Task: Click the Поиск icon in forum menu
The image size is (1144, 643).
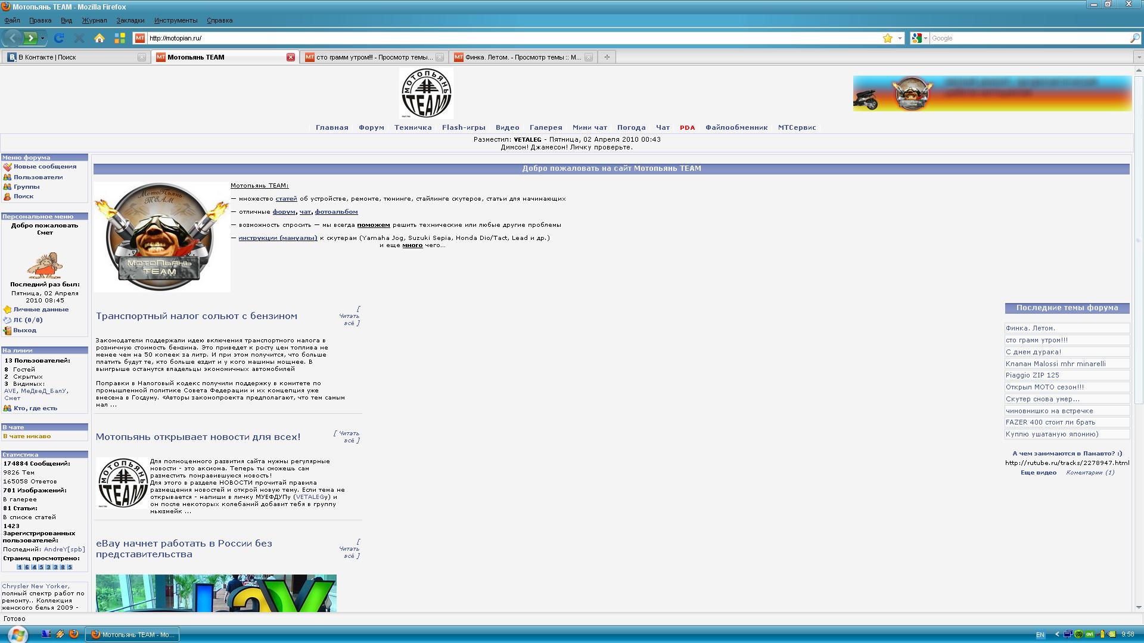Action: [x=7, y=196]
